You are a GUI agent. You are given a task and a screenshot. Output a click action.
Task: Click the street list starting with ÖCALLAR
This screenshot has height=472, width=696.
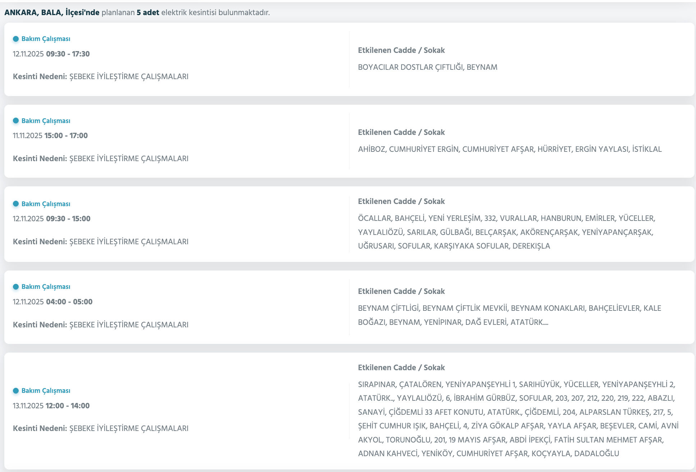(506, 232)
